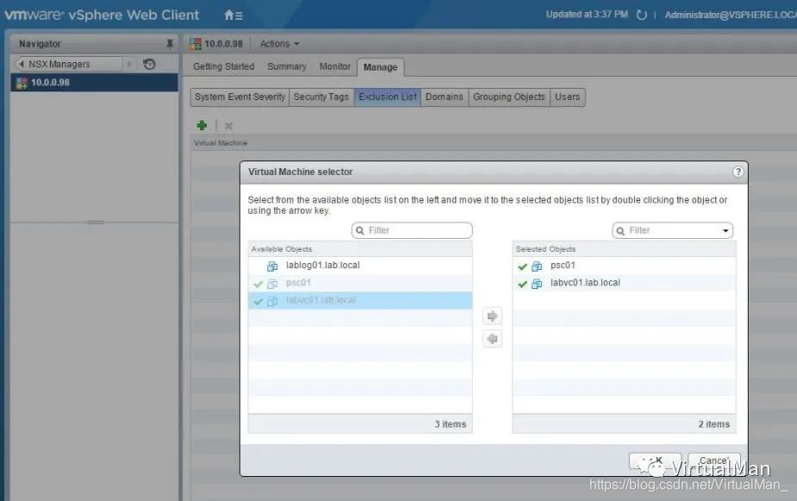Select psc01 in Selected Objects
797x501 pixels.
click(x=624, y=266)
